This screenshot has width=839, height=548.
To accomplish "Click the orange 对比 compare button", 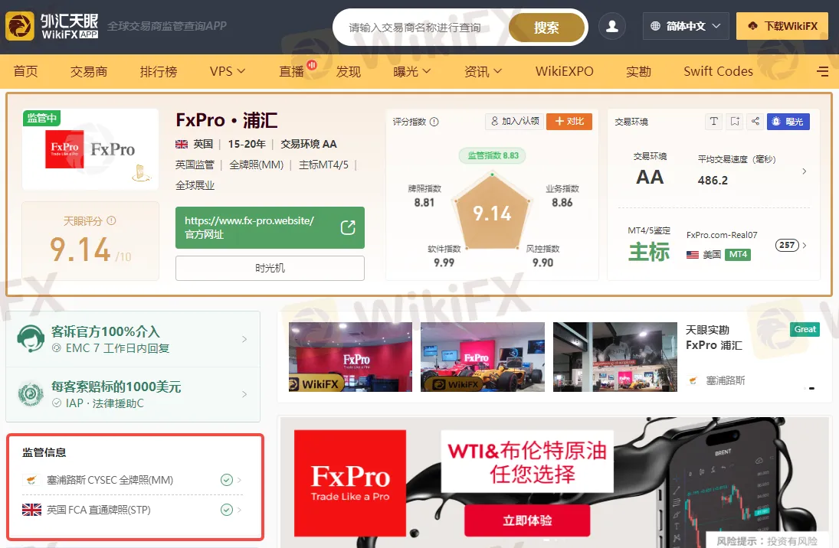I will [569, 122].
